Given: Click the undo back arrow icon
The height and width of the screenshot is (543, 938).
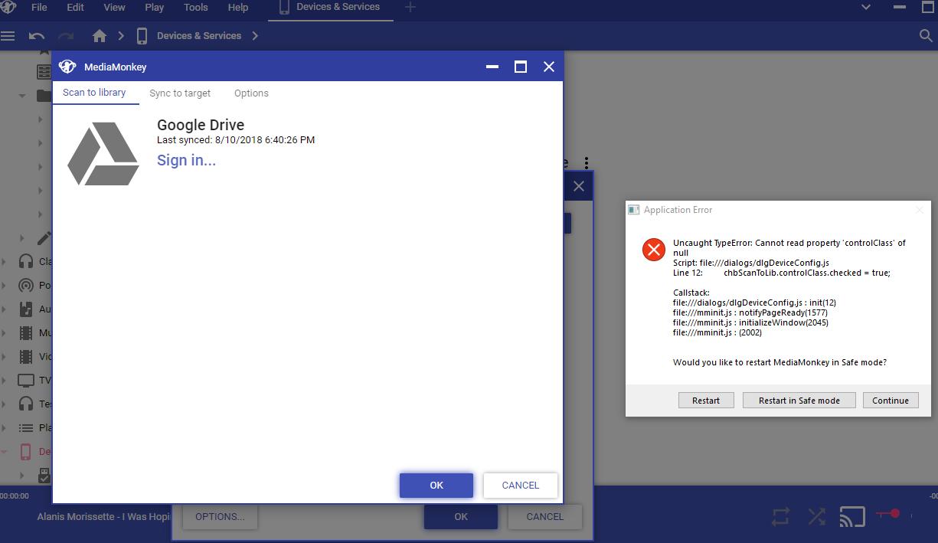Looking at the screenshot, I should pyautogui.click(x=36, y=36).
